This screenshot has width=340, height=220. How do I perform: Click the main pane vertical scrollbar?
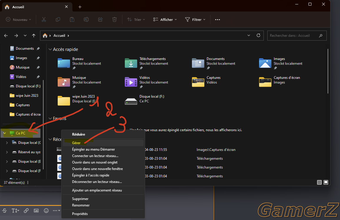coord(328,71)
